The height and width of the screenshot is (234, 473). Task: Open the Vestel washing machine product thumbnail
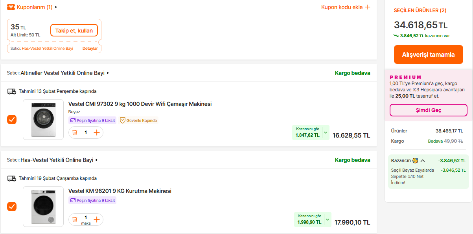click(43, 120)
